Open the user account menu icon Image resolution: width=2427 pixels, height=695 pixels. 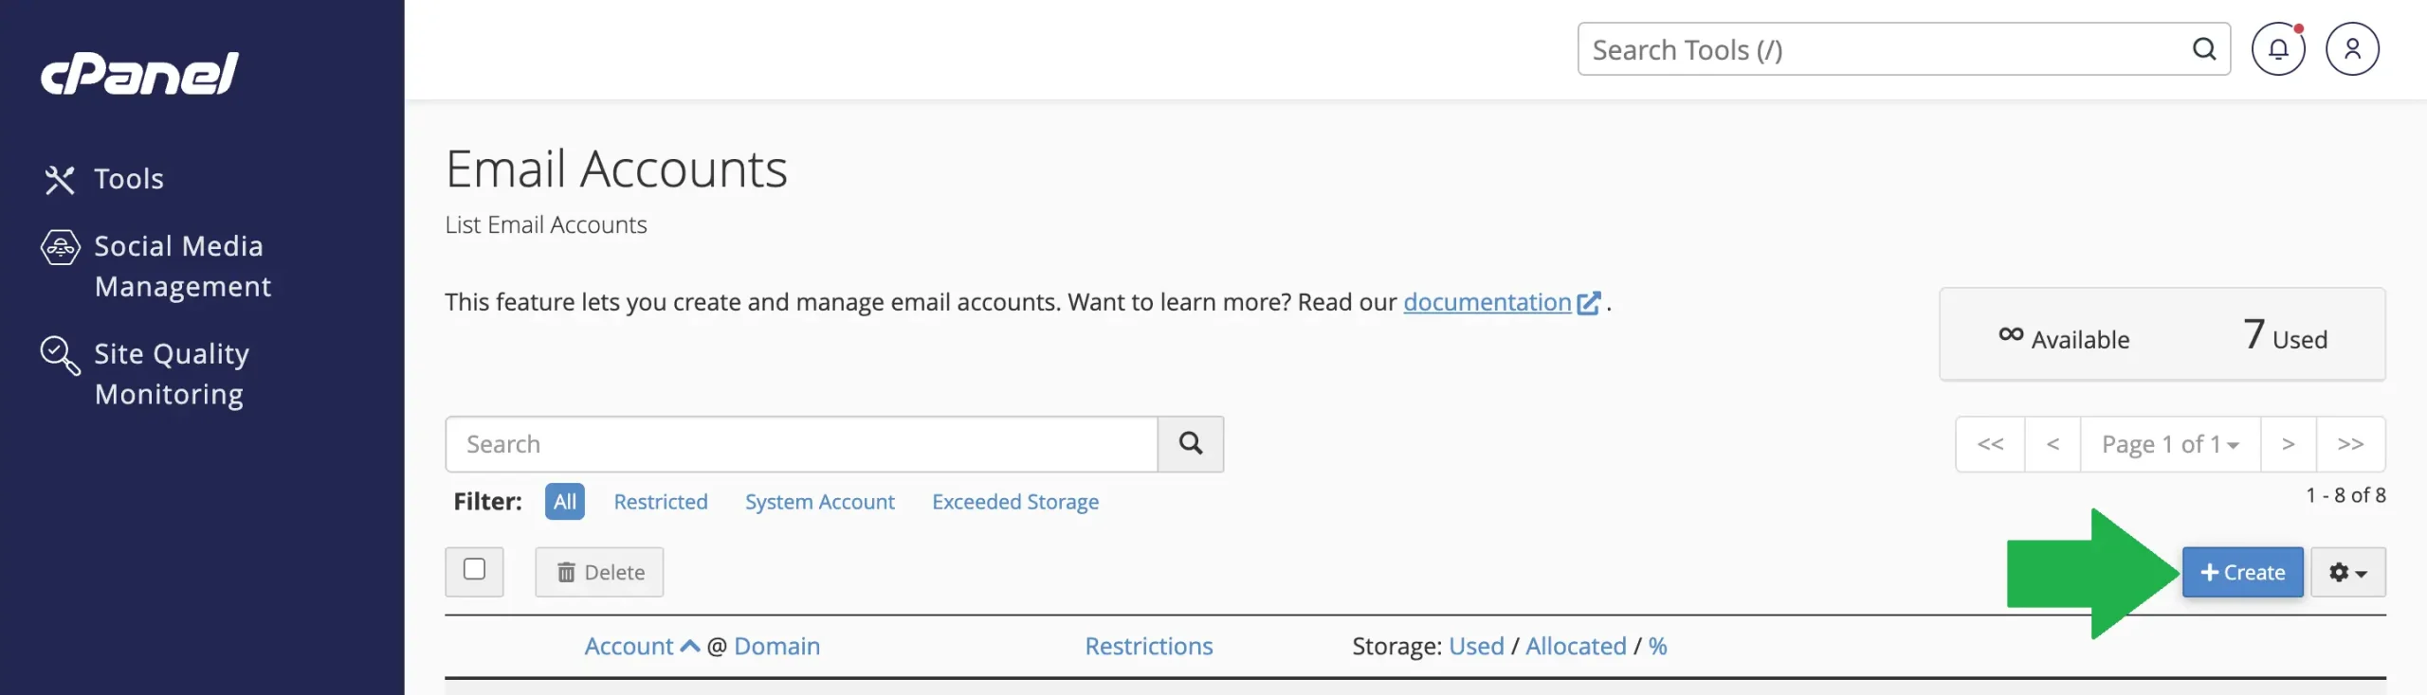(2351, 49)
